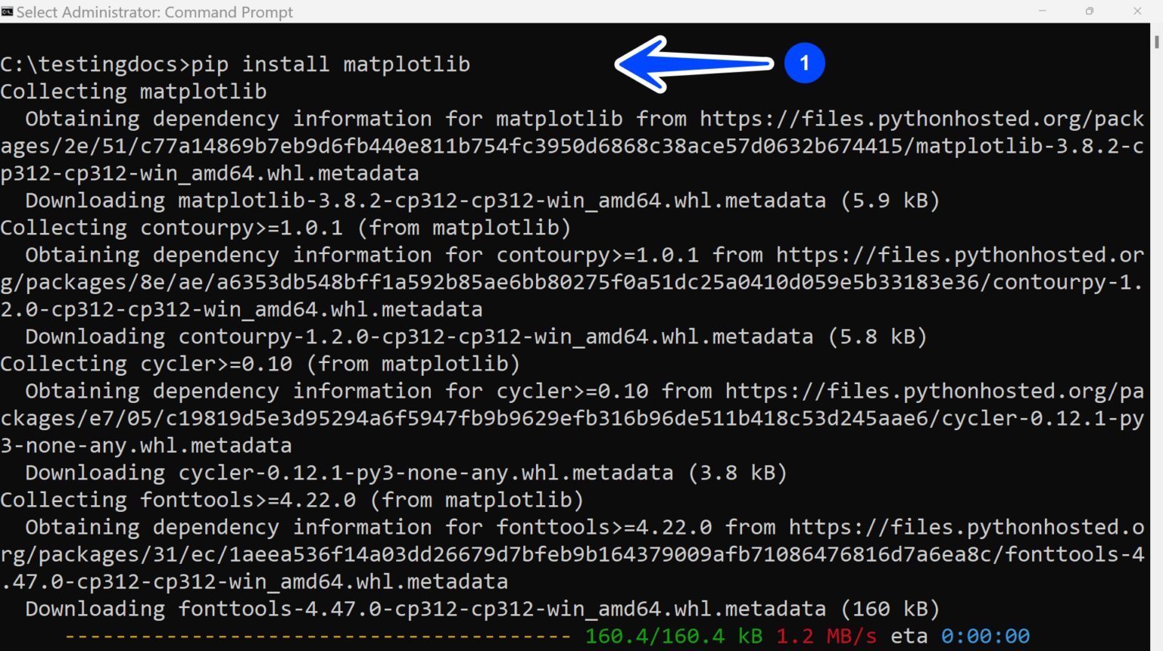Image resolution: width=1163 pixels, height=651 pixels.
Task: Restore down the Command Prompt window
Action: [1090, 11]
